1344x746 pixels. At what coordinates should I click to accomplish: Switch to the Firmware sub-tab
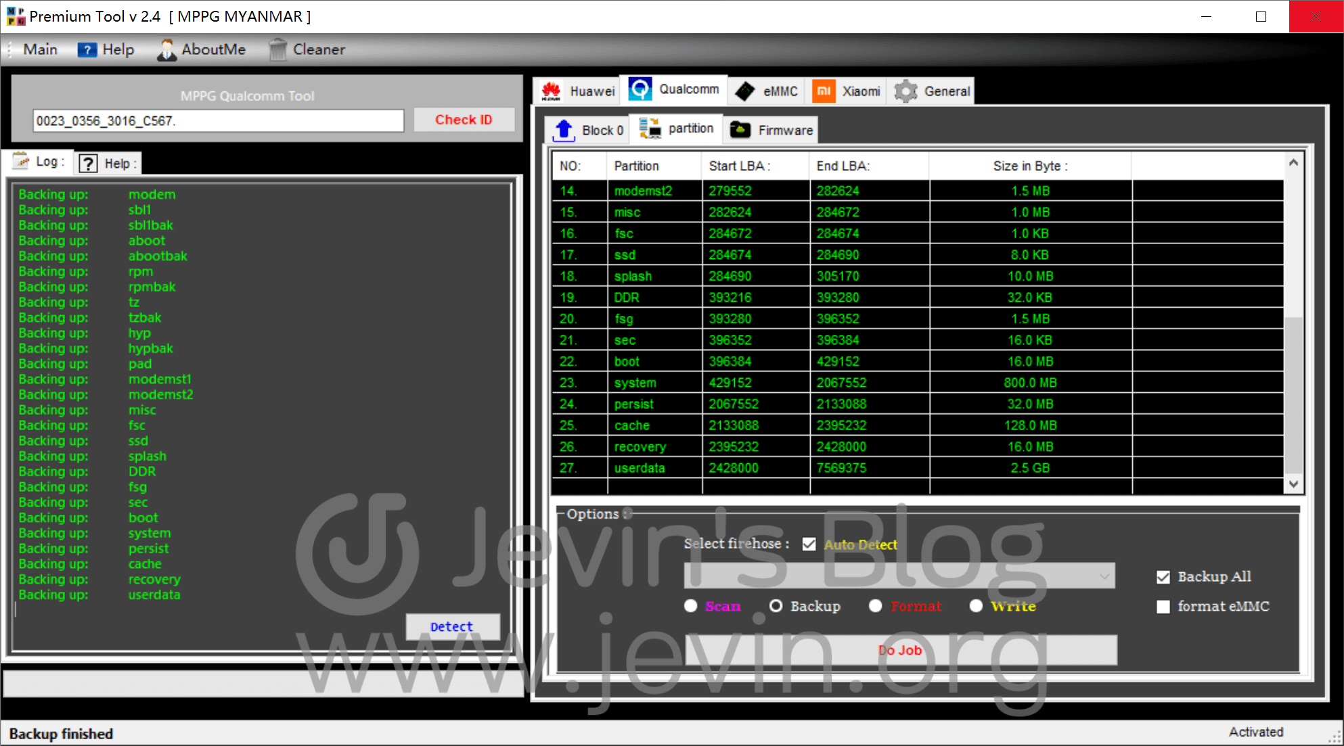pos(770,130)
